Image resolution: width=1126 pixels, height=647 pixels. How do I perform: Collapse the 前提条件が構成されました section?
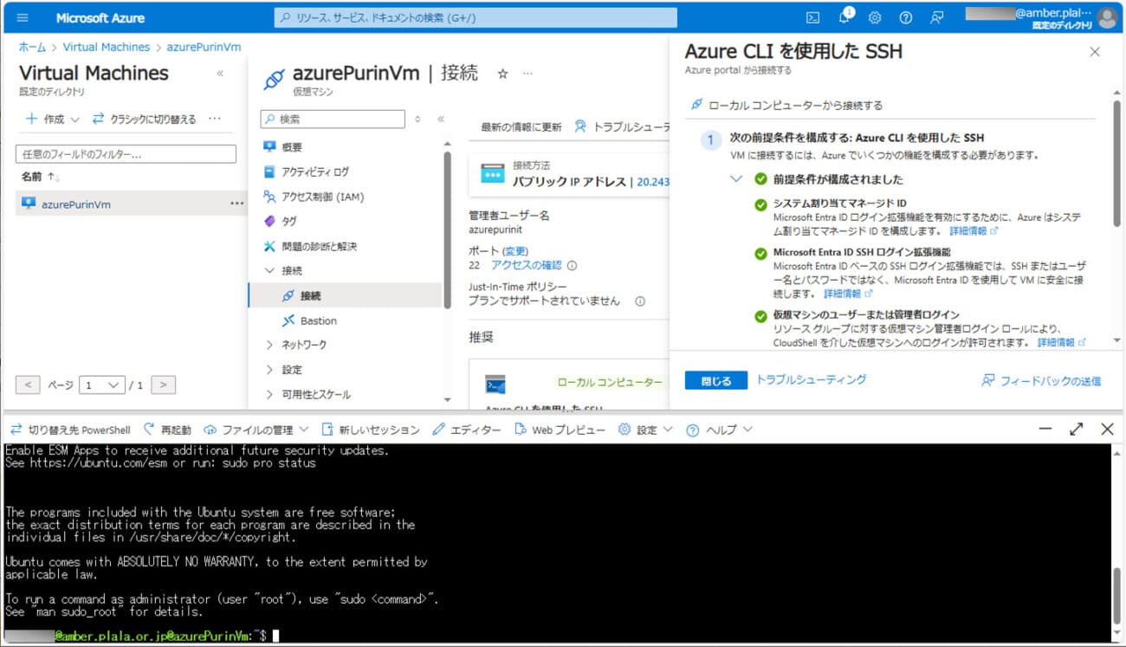[736, 179]
